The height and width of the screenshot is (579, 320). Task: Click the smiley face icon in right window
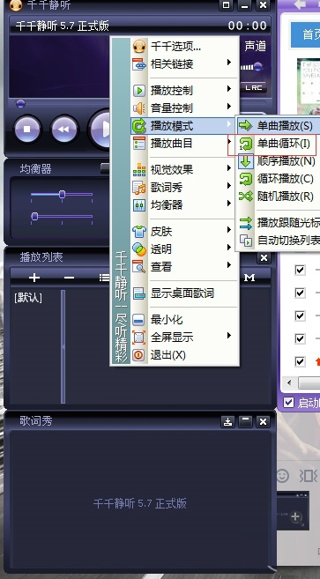[x=283, y=476]
